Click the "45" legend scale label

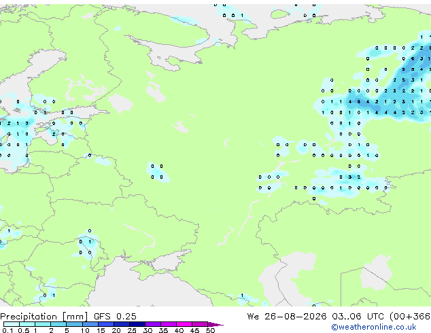(x=194, y=330)
